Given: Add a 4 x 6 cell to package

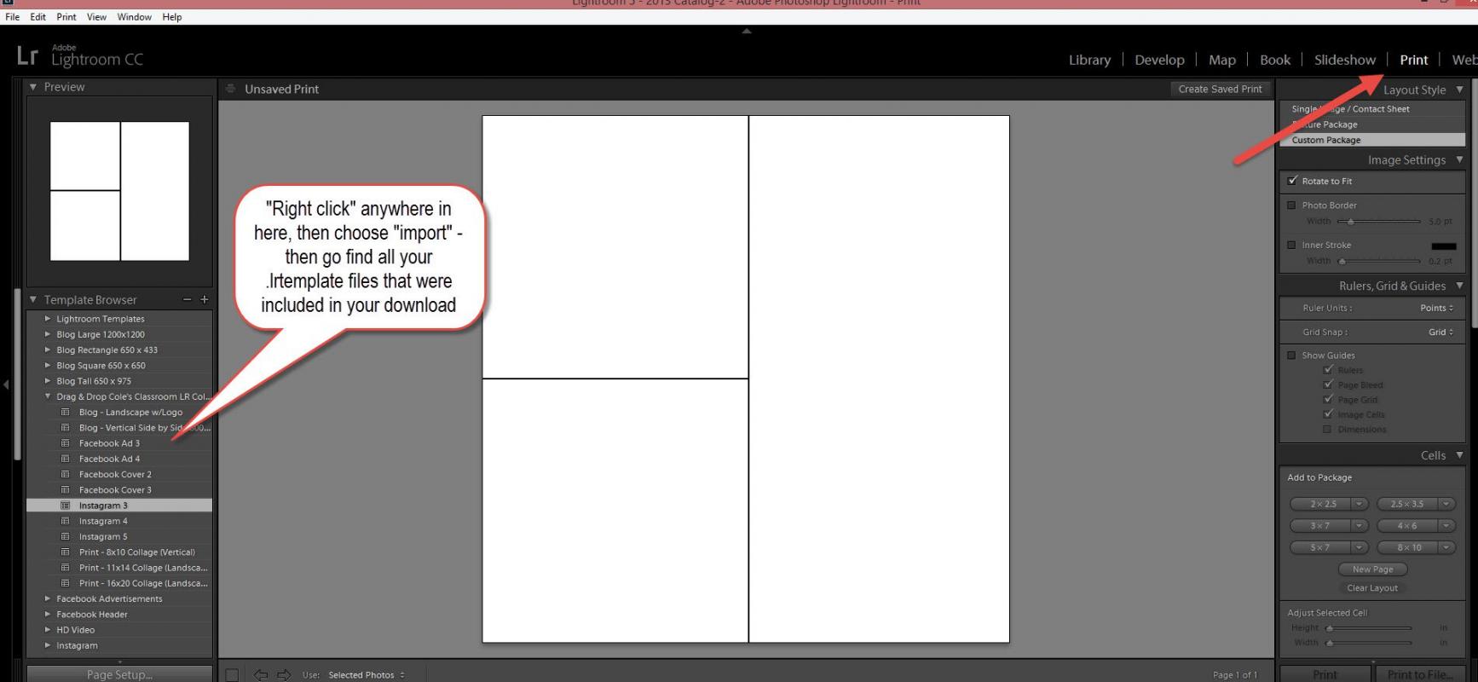Looking at the screenshot, I should [1406, 526].
